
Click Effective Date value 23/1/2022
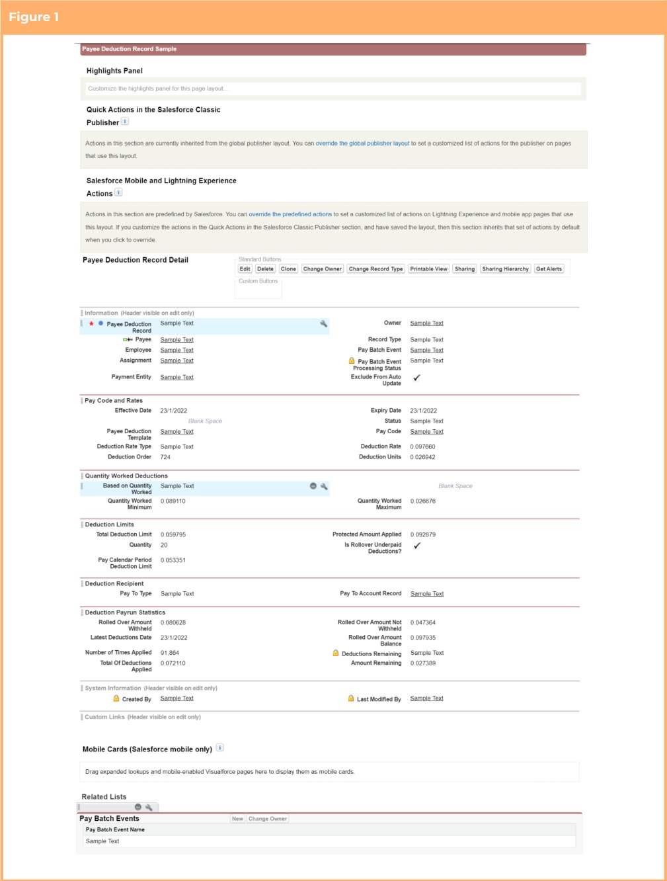click(x=173, y=411)
